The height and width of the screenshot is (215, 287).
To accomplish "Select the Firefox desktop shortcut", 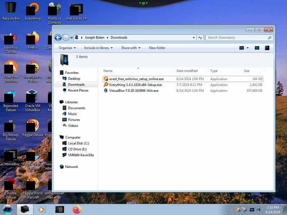I will (x=33, y=40).
